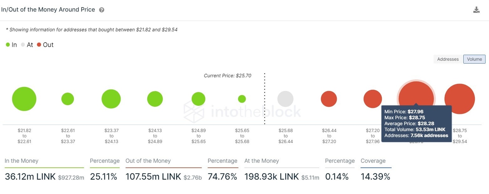This screenshot has width=489, height=194.
Task: Open the help question mark icon
Action: click(x=102, y=10)
